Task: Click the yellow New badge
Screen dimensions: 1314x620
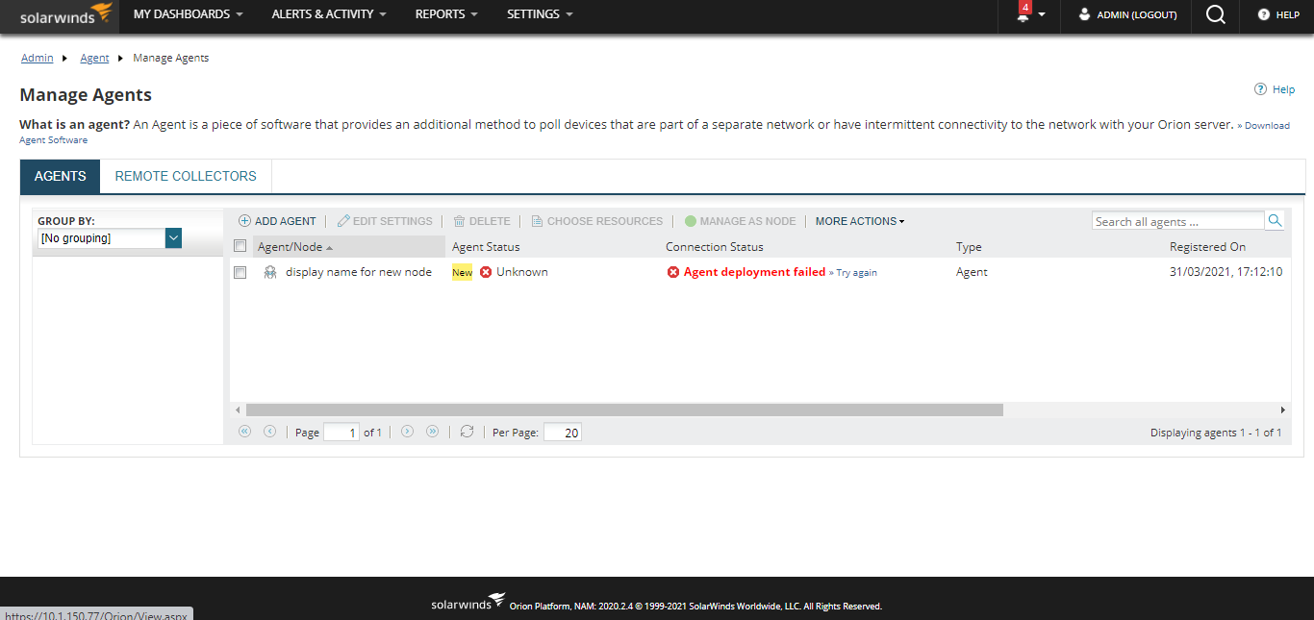Action: click(x=463, y=272)
